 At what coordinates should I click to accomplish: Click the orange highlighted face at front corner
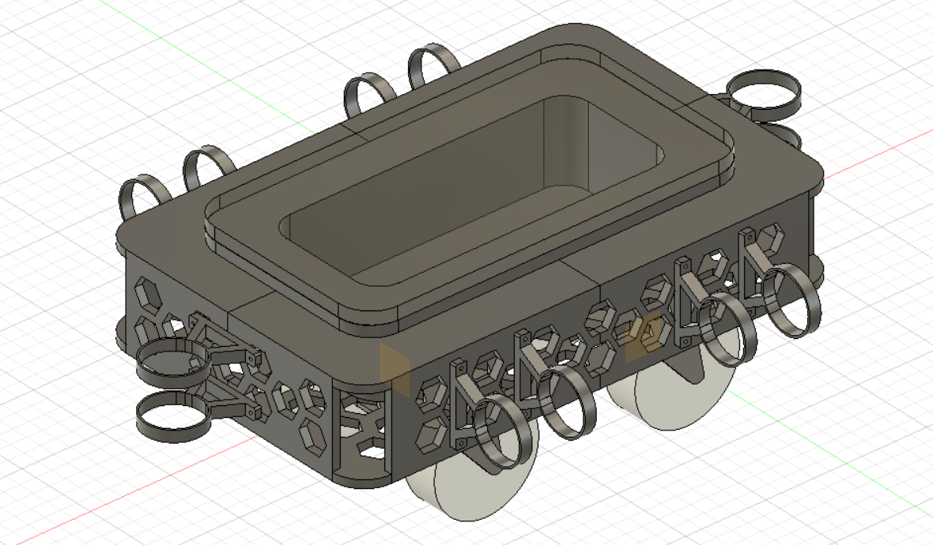click(x=395, y=367)
